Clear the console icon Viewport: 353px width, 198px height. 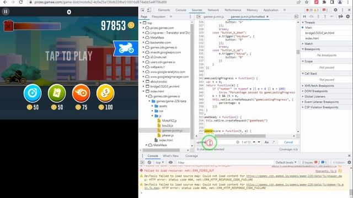tap(149, 162)
